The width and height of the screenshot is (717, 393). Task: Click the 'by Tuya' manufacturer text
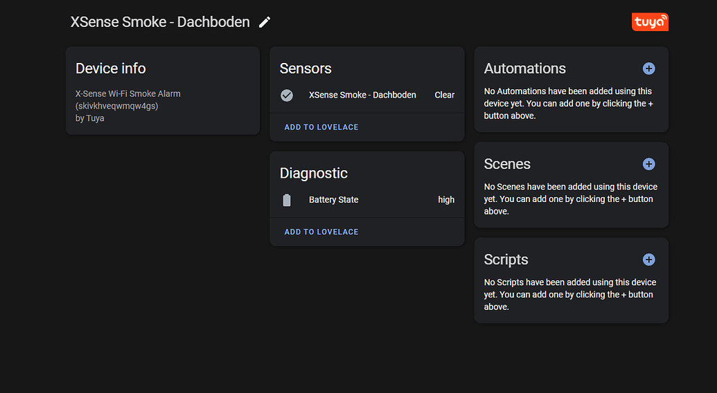click(89, 118)
